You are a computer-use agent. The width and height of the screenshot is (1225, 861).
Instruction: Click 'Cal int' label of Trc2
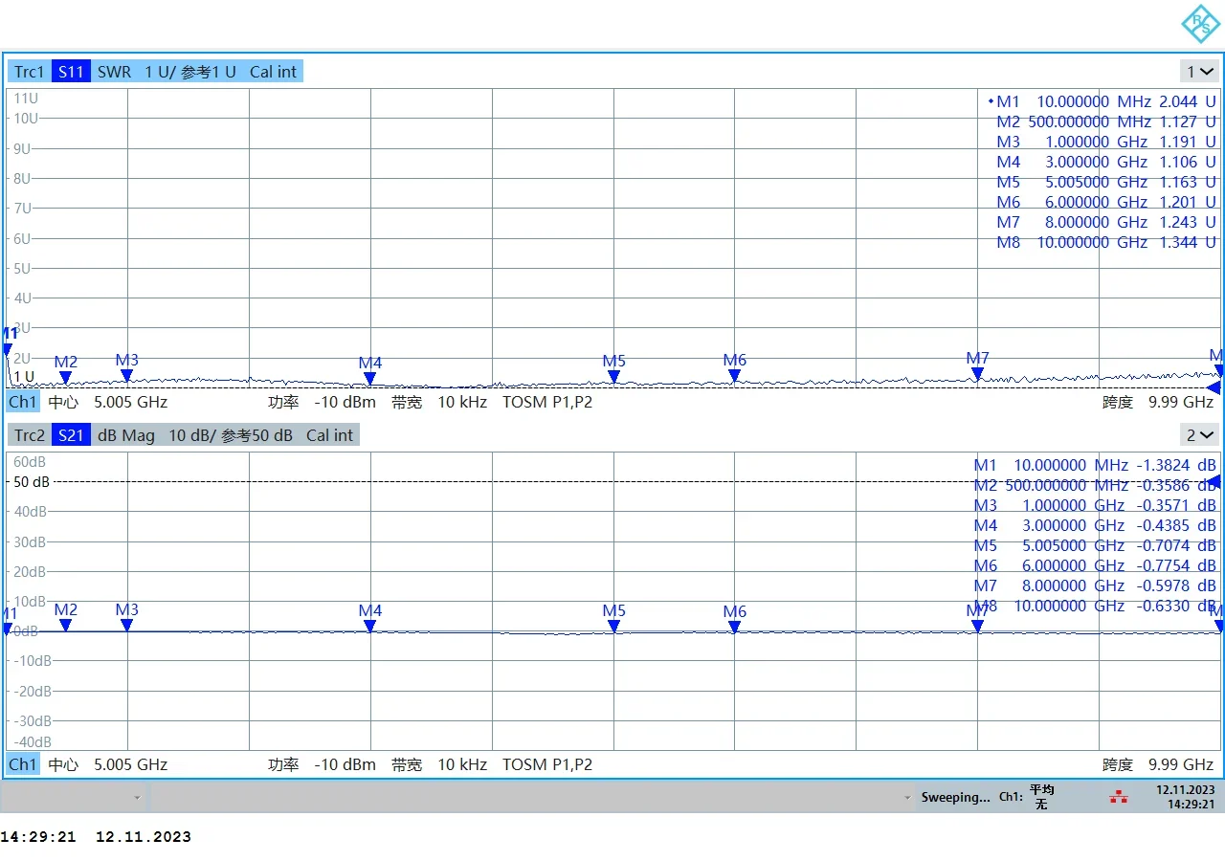[330, 435]
